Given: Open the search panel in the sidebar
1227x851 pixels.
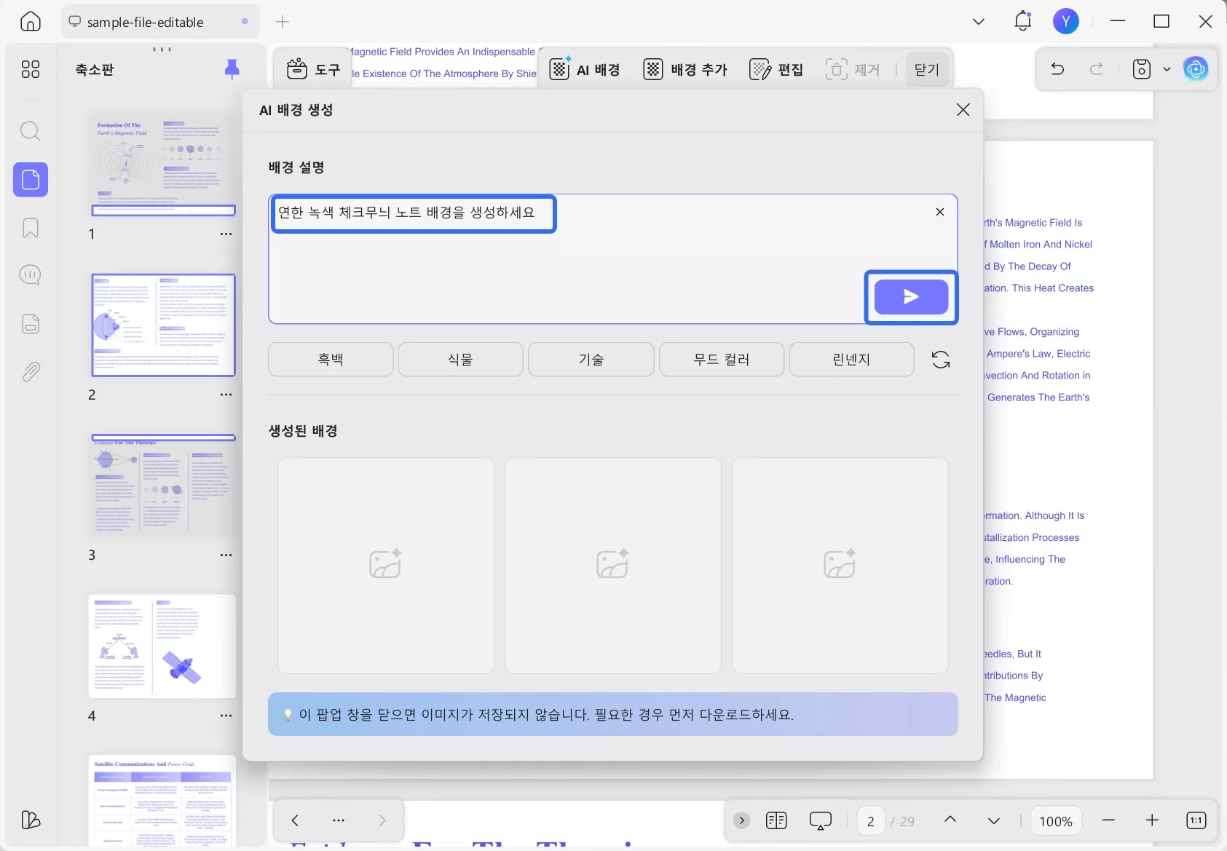Looking at the screenshot, I should (x=30, y=131).
